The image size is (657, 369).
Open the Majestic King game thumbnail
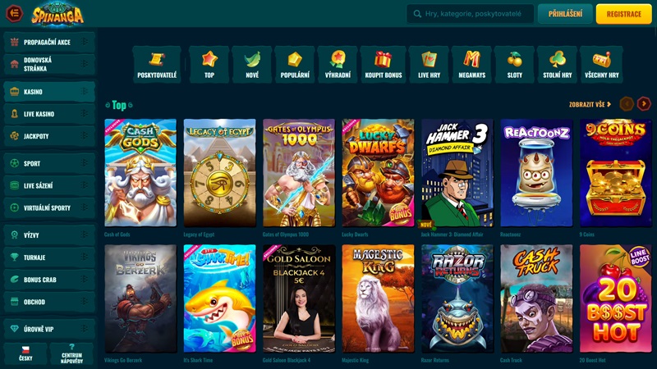378,298
